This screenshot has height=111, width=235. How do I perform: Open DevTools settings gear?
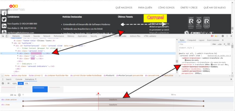223,36
